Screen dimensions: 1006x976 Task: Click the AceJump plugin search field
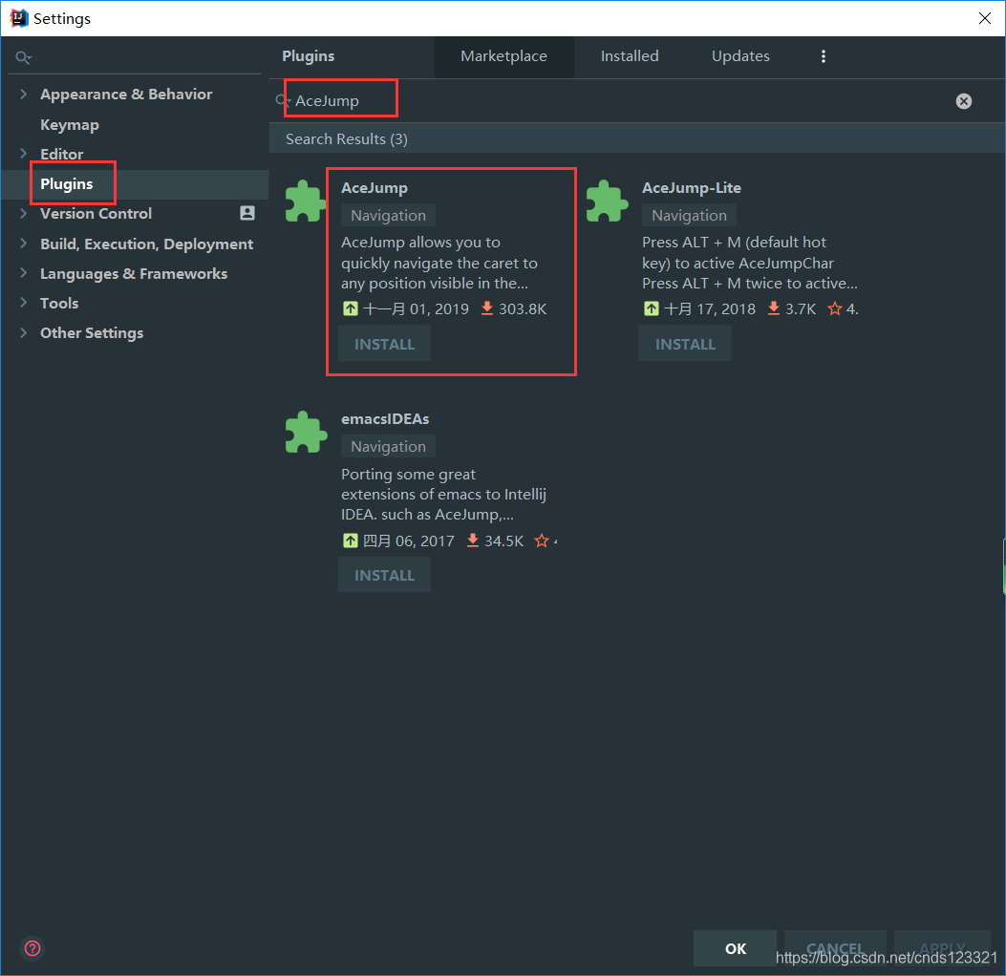pyautogui.click(x=616, y=100)
